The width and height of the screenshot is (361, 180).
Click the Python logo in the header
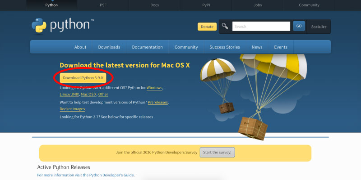[x=63, y=26]
